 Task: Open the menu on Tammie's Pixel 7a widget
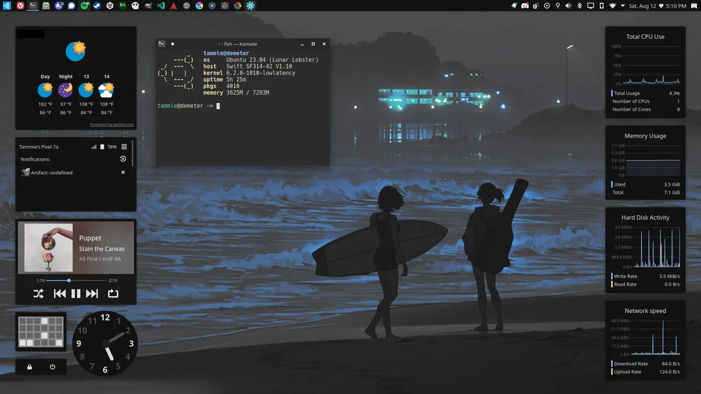123,146
